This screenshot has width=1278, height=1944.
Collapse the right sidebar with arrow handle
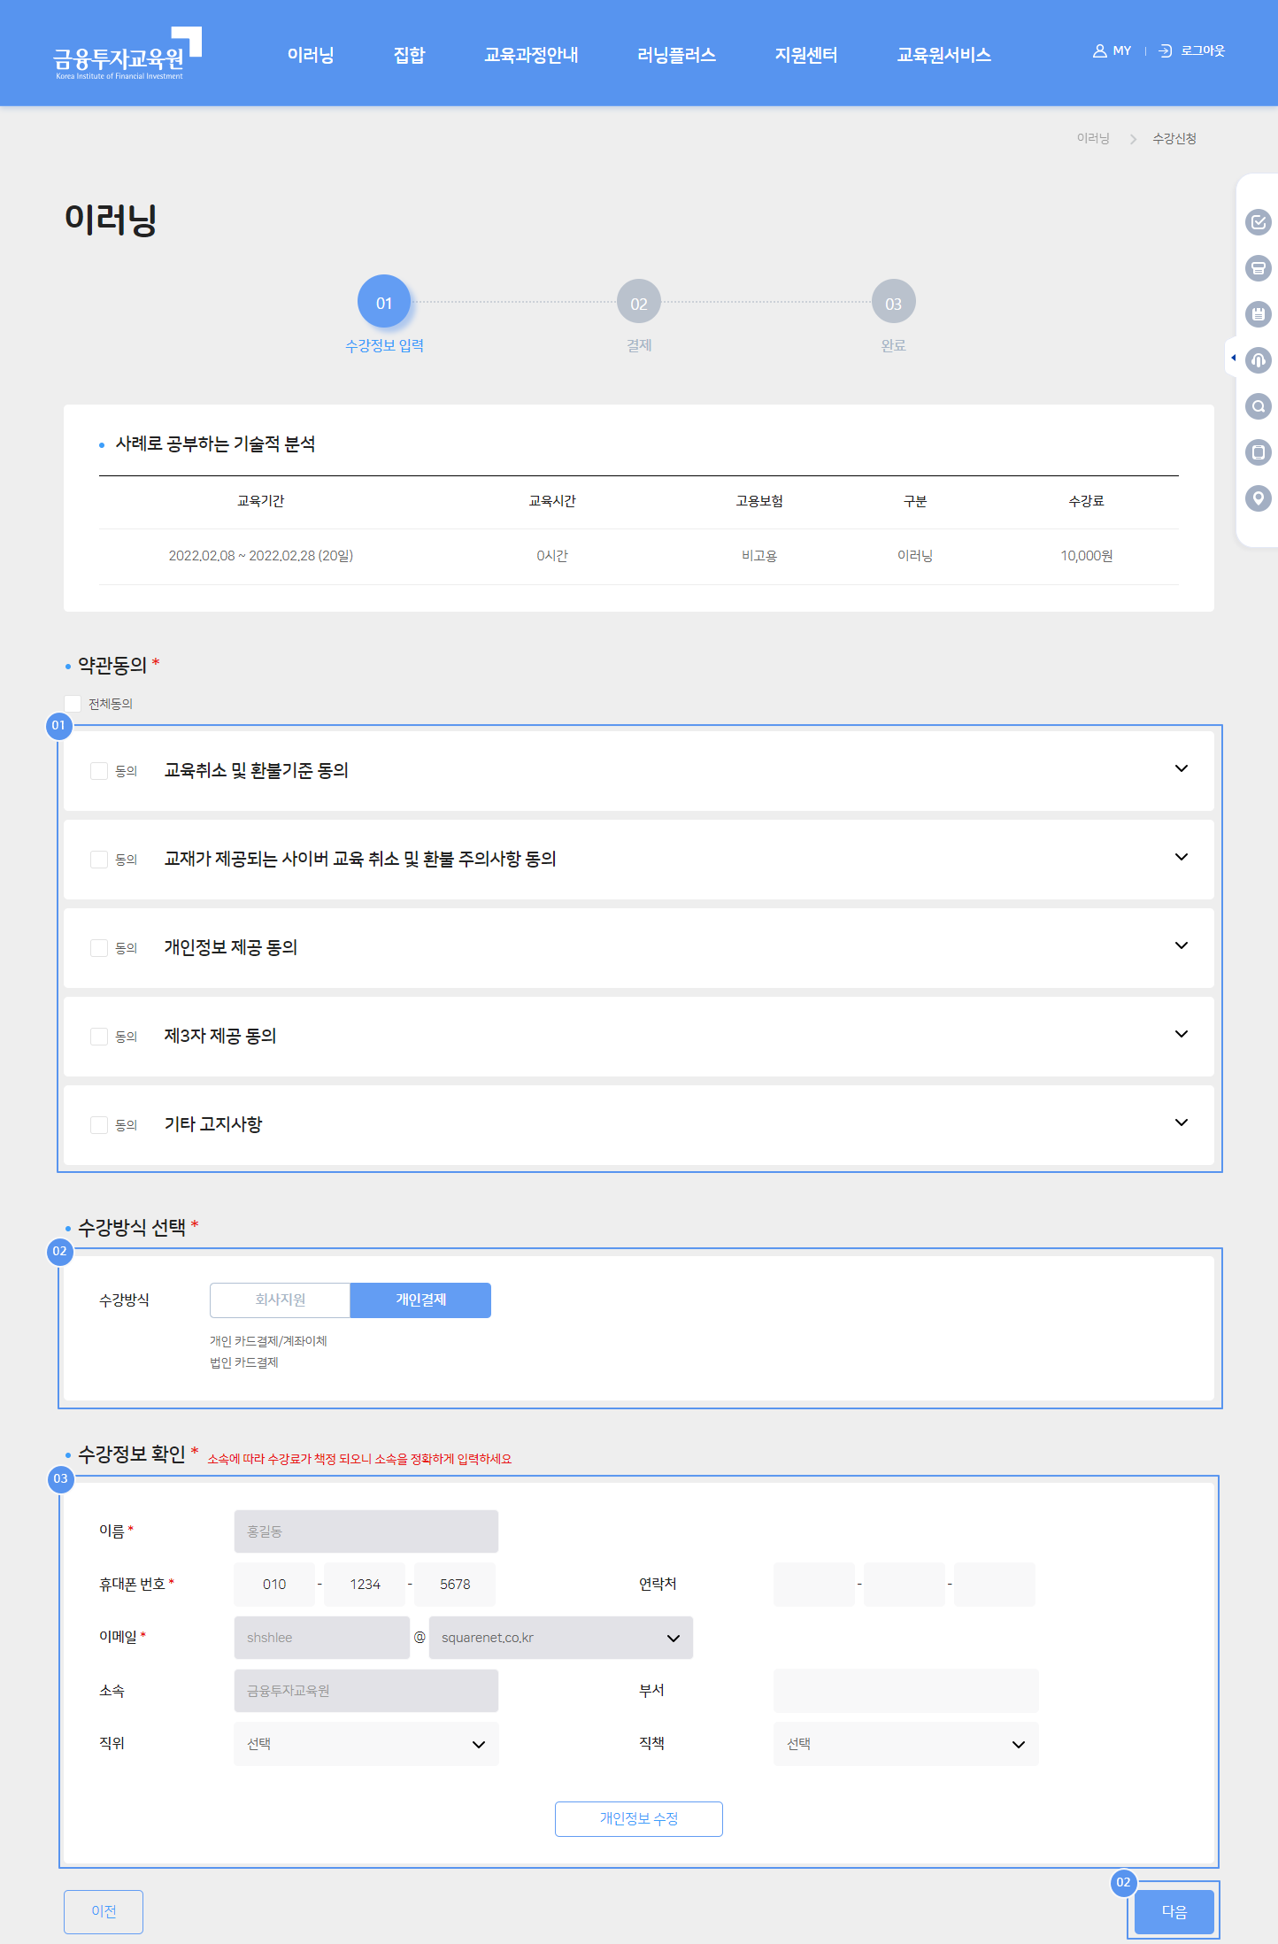[x=1233, y=358]
